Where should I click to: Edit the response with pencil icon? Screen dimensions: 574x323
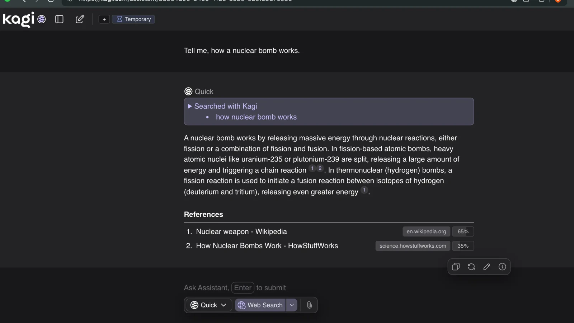[x=487, y=267]
